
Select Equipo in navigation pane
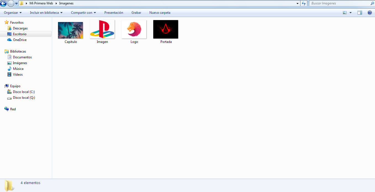(15, 86)
